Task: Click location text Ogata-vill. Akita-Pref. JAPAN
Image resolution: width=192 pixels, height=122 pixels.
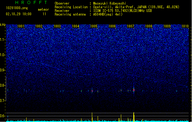Action: click(120, 7)
